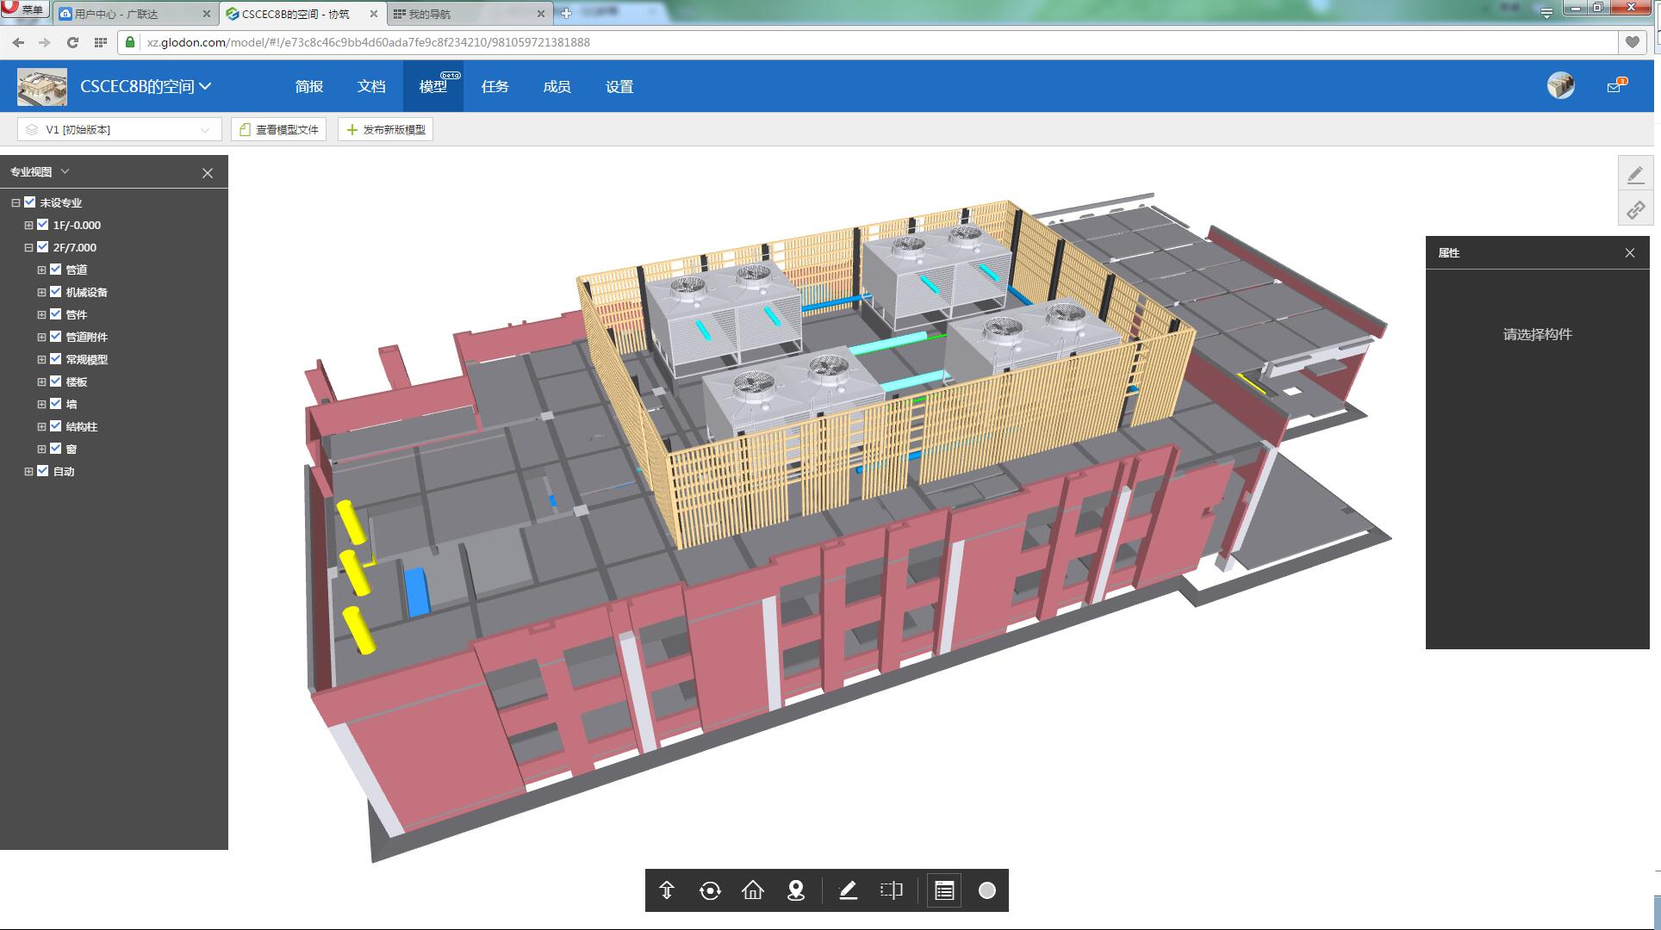
Task: Toggle the 机械设备 checkbox
Action: pos(56,292)
